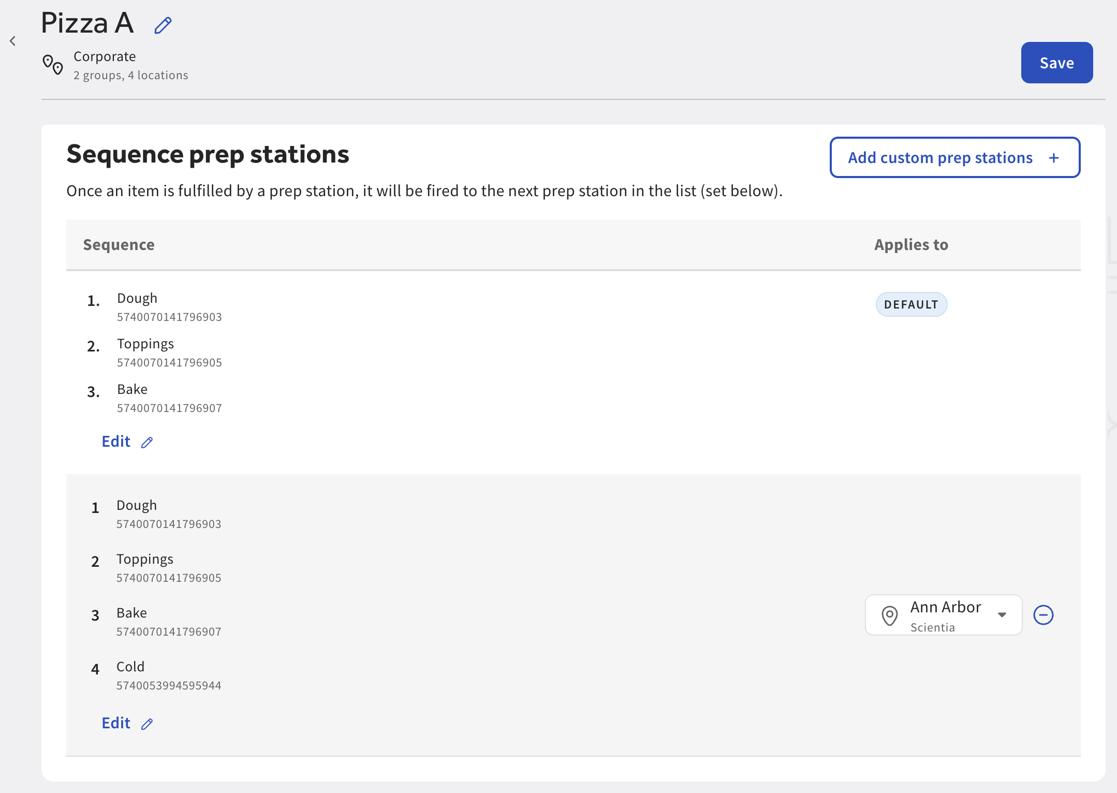The width and height of the screenshot is (1117, 793).
Task: Click the DEFAULT badge
Action: pyautogui.click(x=912, y=304)
